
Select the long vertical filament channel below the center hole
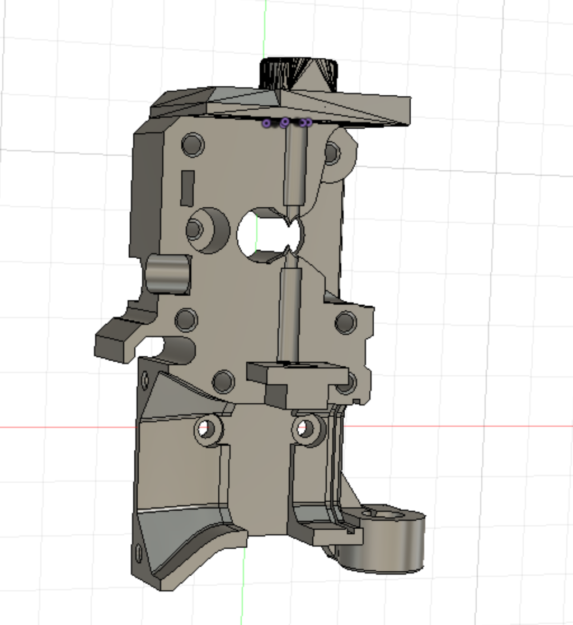[289, 315]
